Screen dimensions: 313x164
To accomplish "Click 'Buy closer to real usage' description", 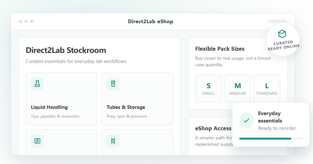I will pos(233,61).
